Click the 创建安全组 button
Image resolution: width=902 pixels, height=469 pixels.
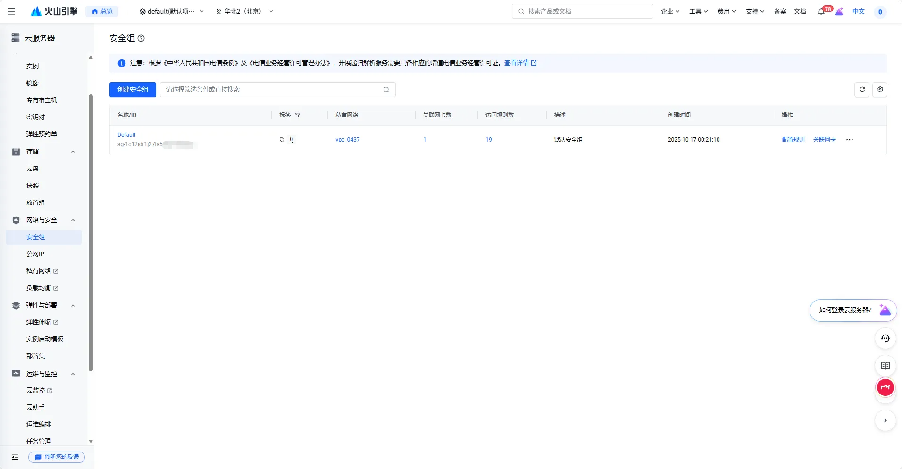point(133,89)
